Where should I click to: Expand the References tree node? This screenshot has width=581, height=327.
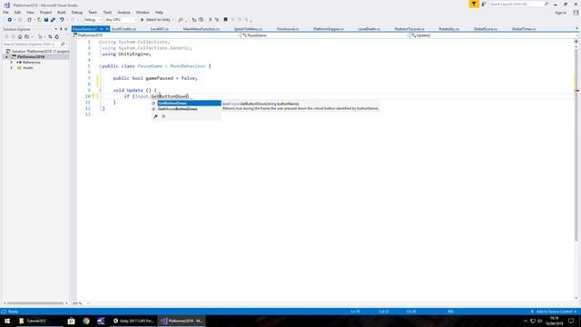(12, 63)
